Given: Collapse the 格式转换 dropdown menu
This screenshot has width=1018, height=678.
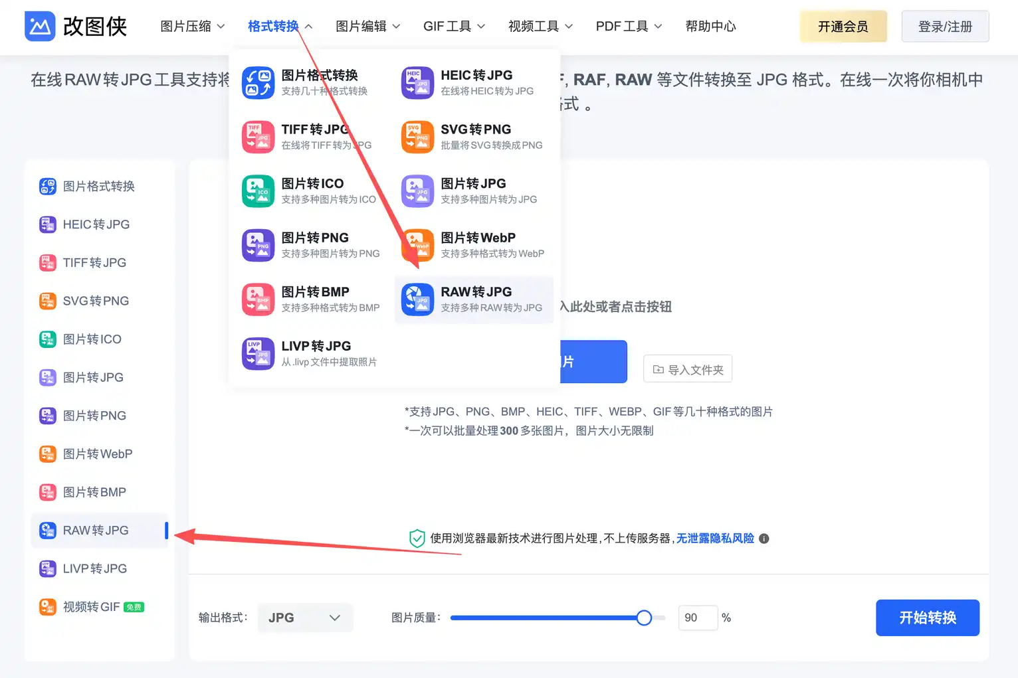Looking at the screenshot, I should click(x=278, y=26).
